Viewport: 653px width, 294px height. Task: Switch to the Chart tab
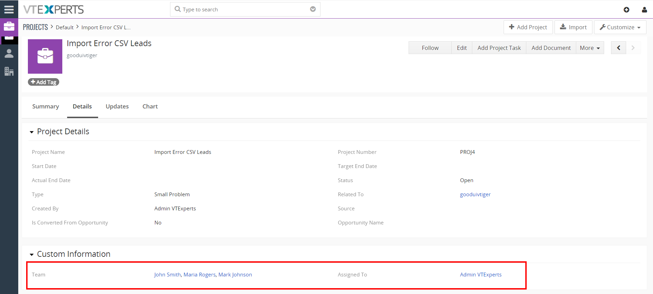[150, 106]
